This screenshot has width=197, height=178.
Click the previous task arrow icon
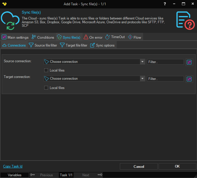33,175
